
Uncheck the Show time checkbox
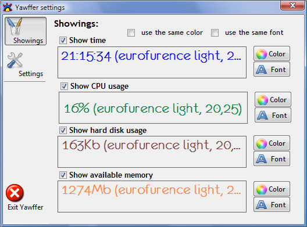(x=63, y=41)
